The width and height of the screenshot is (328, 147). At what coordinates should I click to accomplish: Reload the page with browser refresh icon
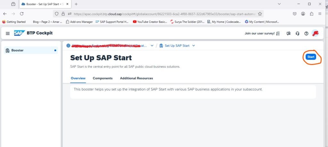click(x=21, y=14)
